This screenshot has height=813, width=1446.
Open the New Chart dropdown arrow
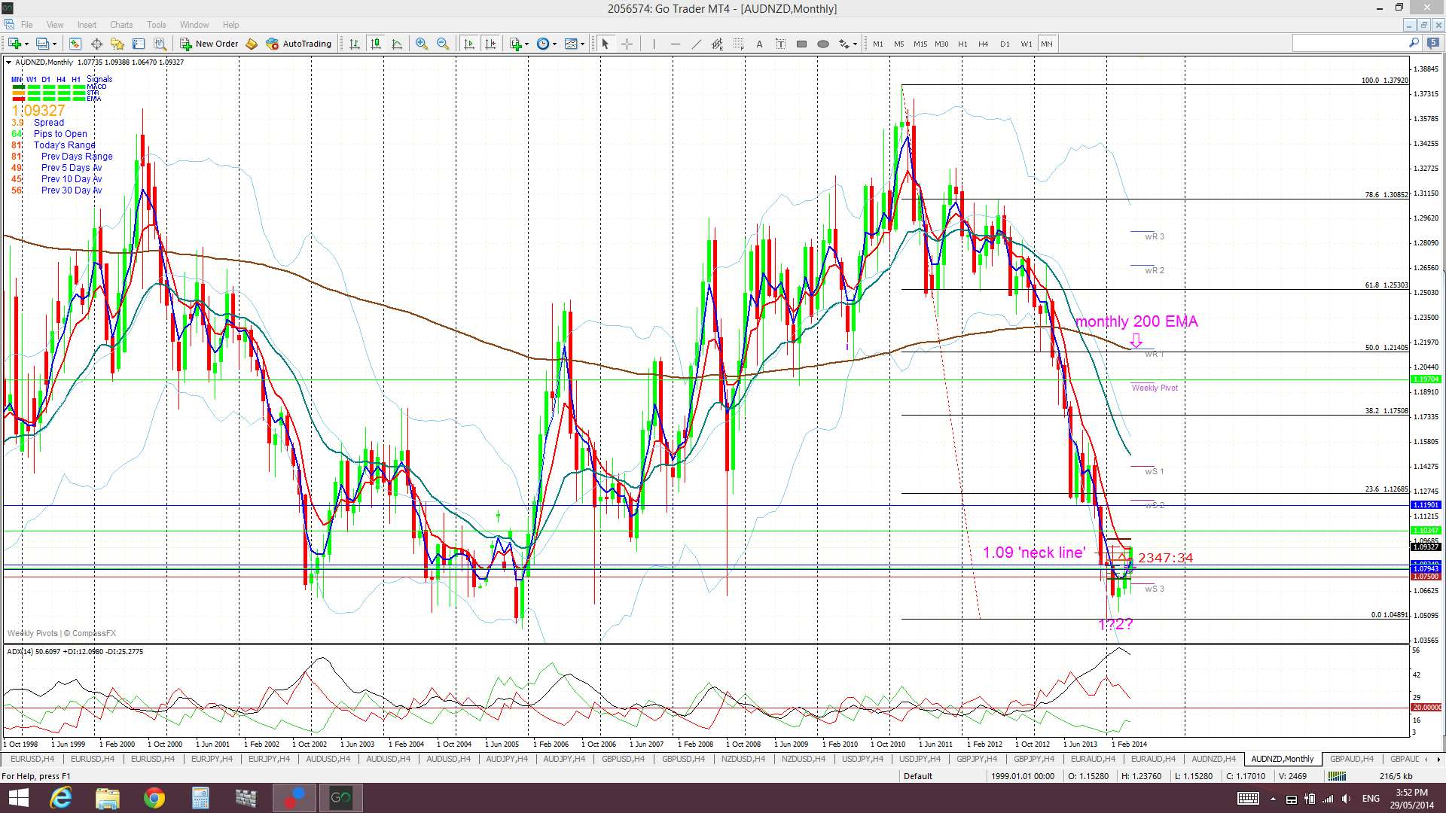tap(26, 44)
